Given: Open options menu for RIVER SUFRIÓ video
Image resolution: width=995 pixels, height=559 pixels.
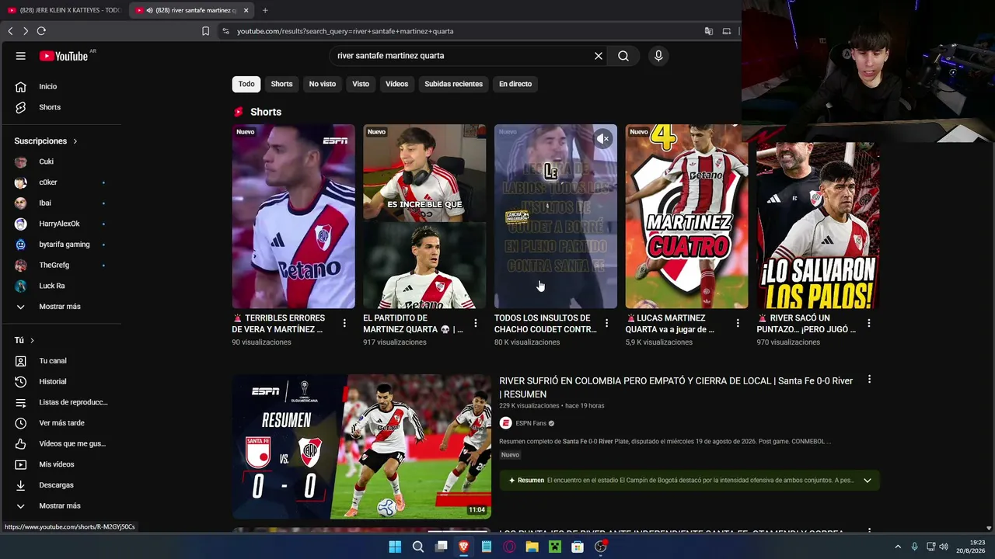Looking at the screenshot, I should (869, 380).
